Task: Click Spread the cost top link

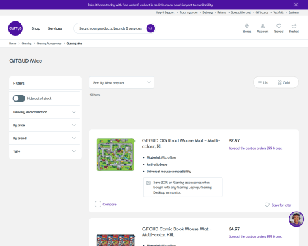Action: click(x=241, y=12)
